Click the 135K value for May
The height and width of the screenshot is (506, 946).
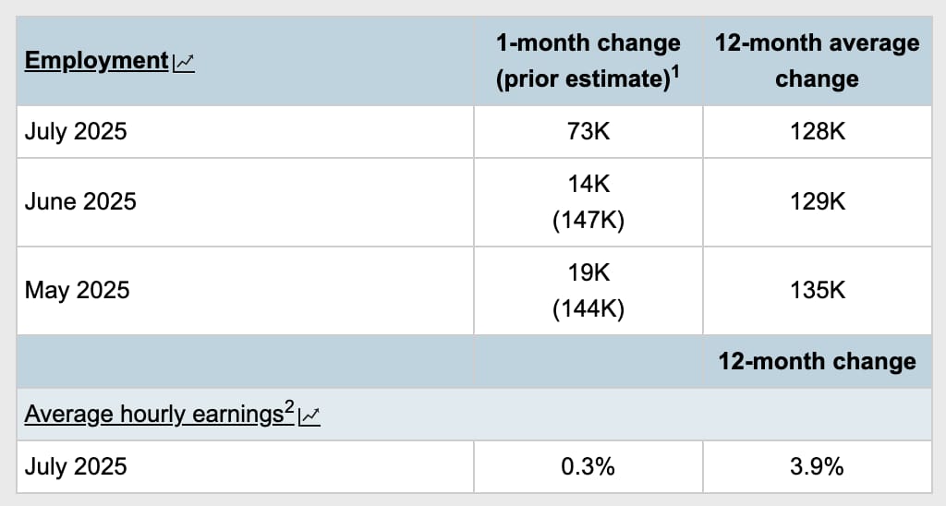click(818, 290)
